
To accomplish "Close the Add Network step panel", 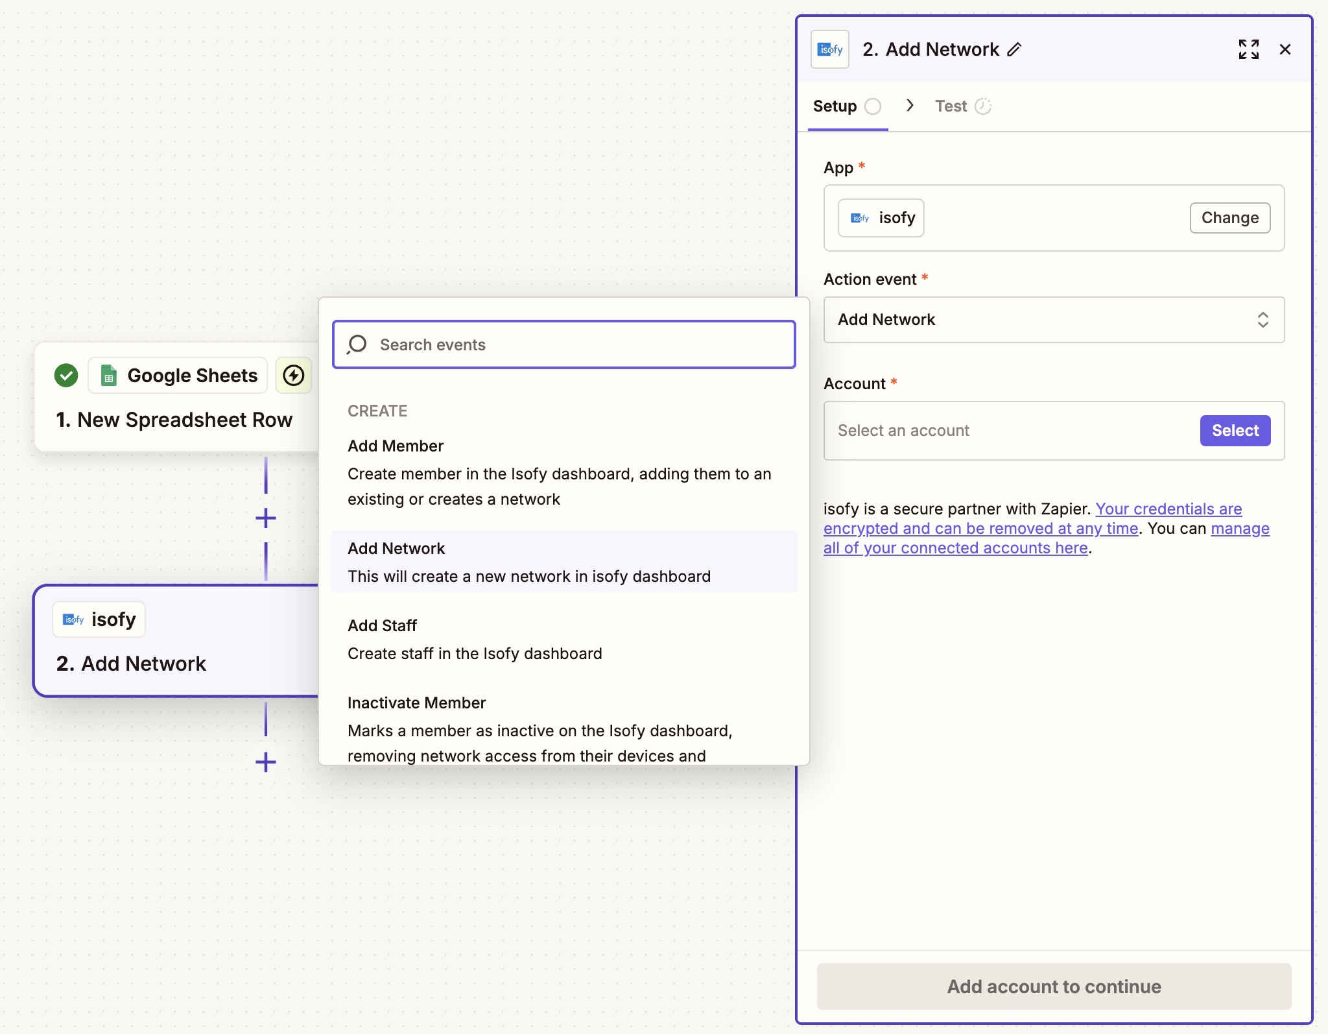I will click(x=1285, y=49).
